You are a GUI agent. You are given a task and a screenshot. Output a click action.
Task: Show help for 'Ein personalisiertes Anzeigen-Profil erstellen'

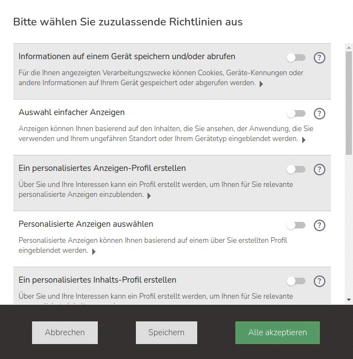click(x=319, y=169)
